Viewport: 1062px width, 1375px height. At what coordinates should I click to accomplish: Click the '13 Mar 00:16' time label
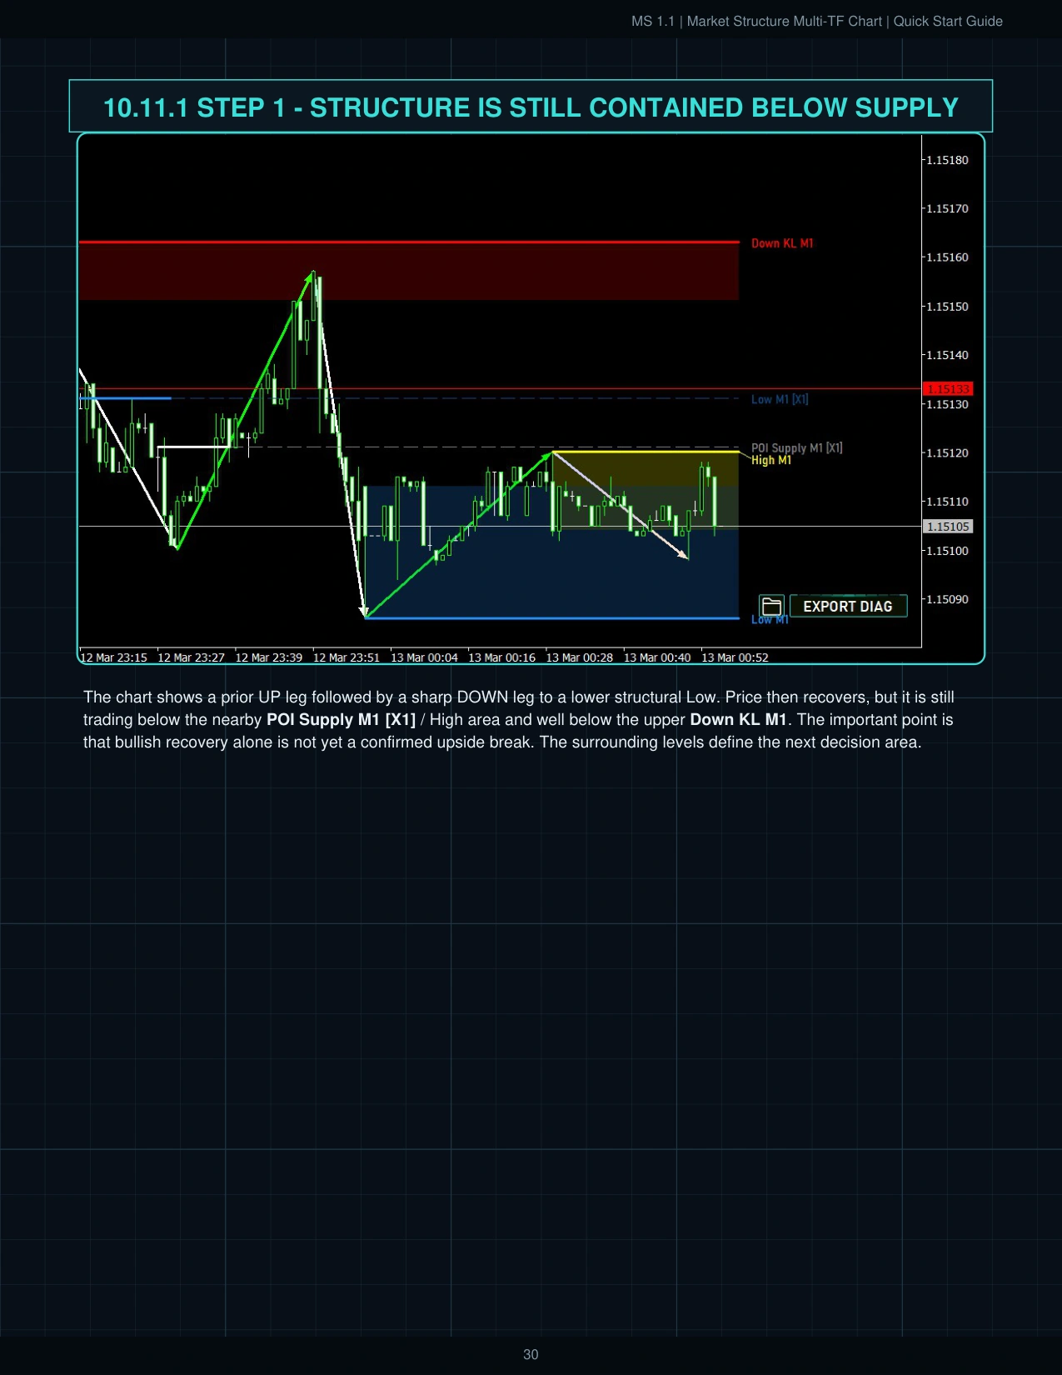[501, 657]
